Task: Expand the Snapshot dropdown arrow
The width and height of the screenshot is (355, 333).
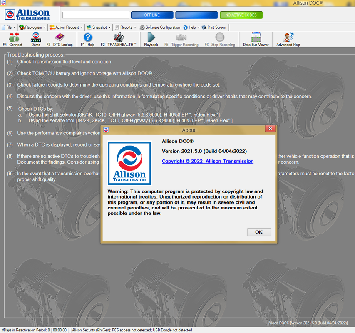Action: point(109,27)
